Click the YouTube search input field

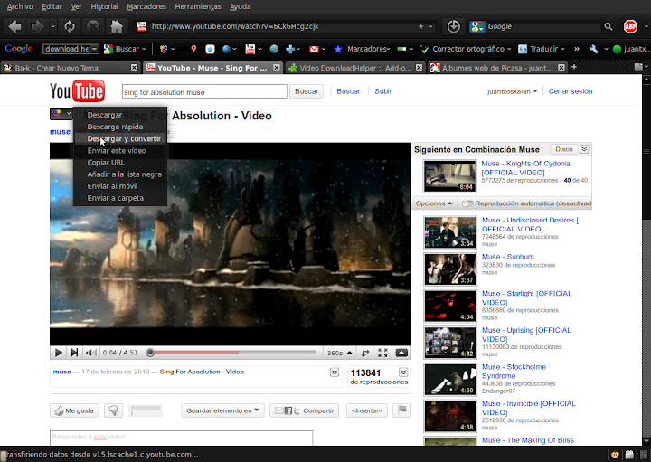[204, 91]
